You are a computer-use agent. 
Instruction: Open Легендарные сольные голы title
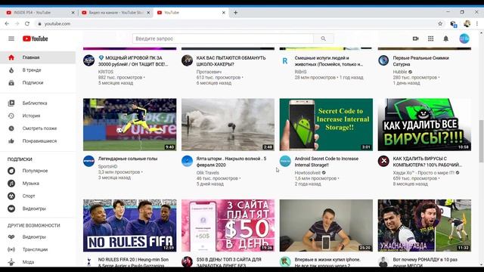(x=128, y=159)
